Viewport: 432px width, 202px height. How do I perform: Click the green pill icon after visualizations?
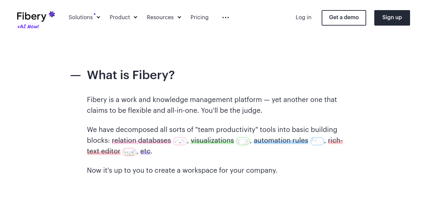click(243, 141)
